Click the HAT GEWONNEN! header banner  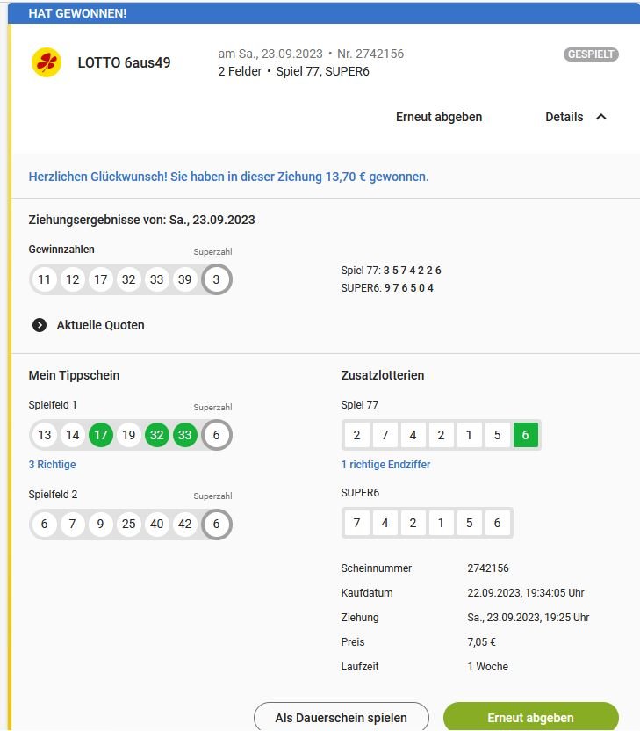(324, 13)
